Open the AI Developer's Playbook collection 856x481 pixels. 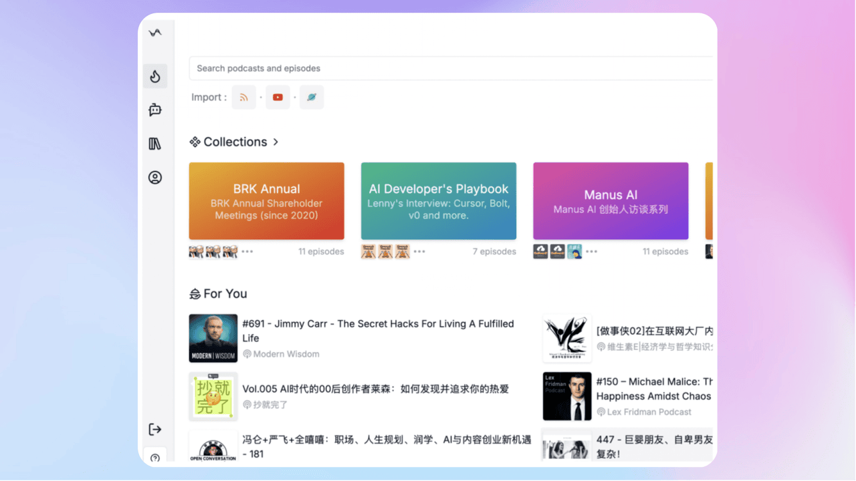click(438, 201)
